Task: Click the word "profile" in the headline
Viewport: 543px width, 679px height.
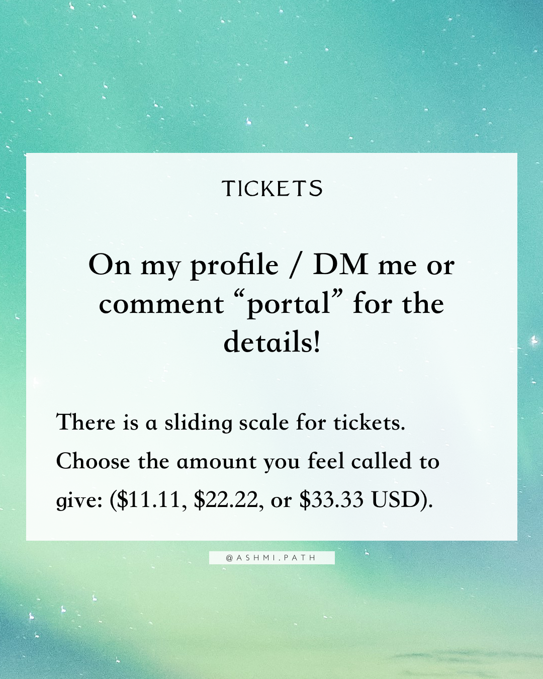Action: pos(234,266)
